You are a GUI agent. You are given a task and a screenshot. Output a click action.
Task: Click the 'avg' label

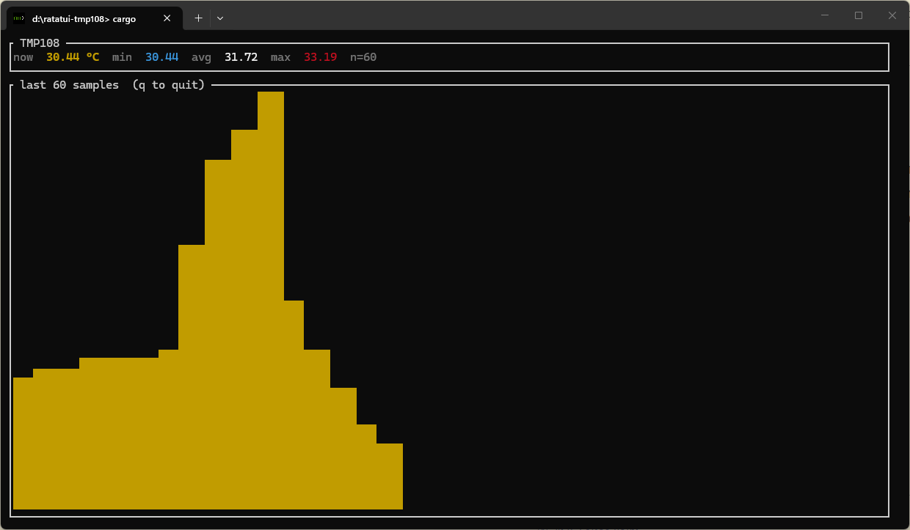pyautogui.click(x=202, y=57)
